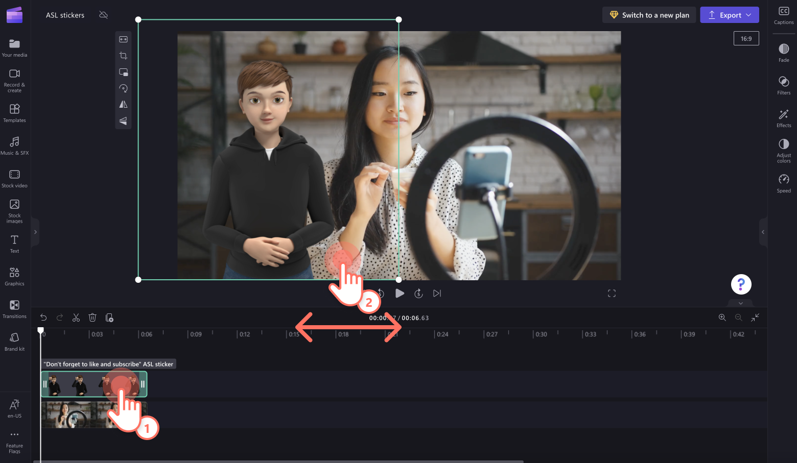Screen dimensions: 797x463
Task: Open Music & SFX library
Action: [x=14, y=146]
